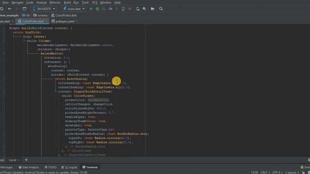The height and width of the screenshot is (174, 310).
Task: Close the ColorPicker.dart editor tab
Action: tap(46, 21)
